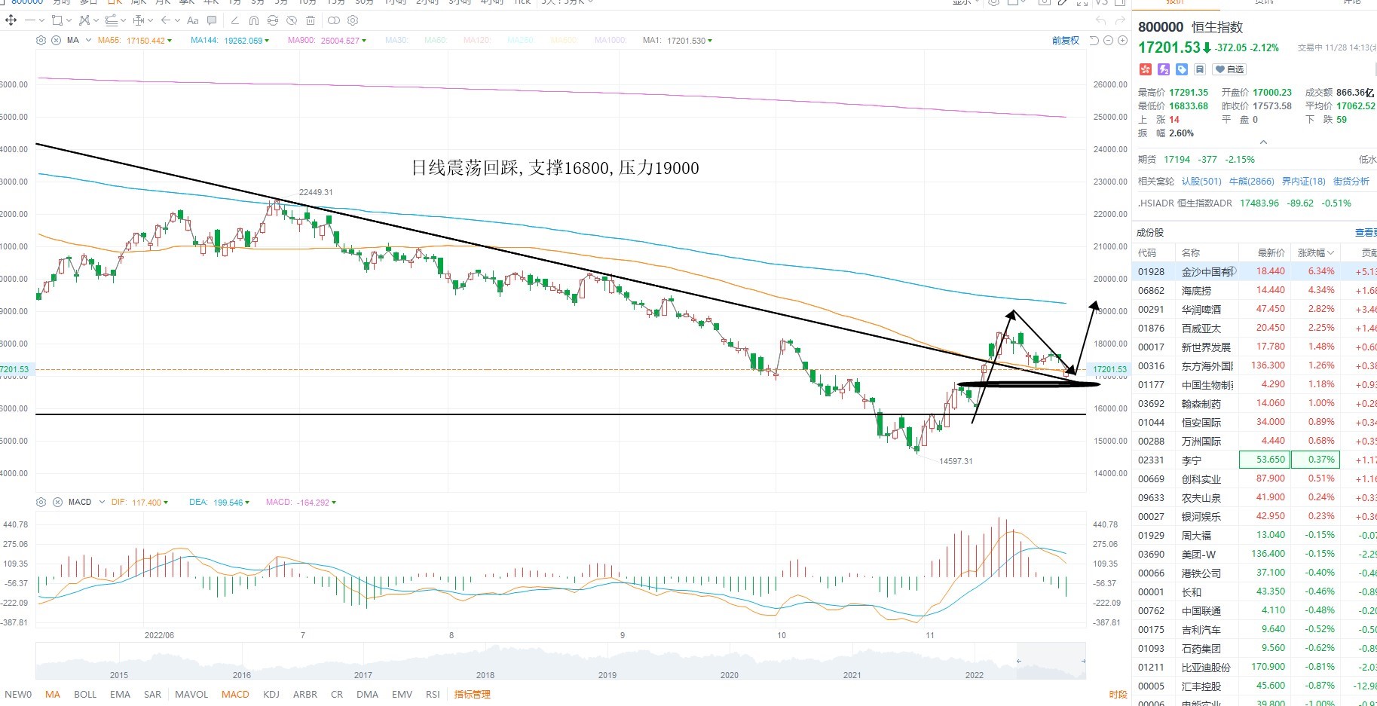
Task: Switch to KDJ indicator tab
Action: (x=271, y=694)
